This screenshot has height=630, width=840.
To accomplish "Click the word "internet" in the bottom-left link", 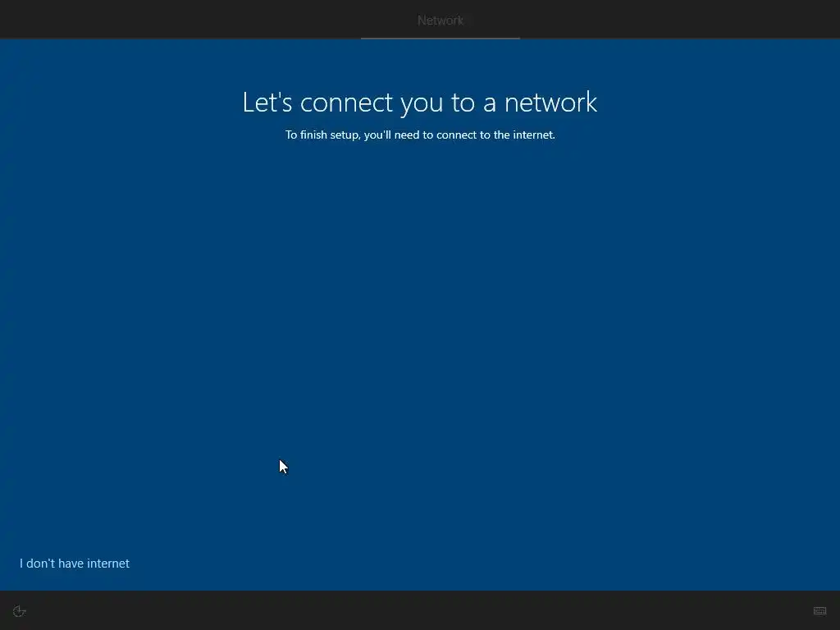I will [x=108, y=563].
